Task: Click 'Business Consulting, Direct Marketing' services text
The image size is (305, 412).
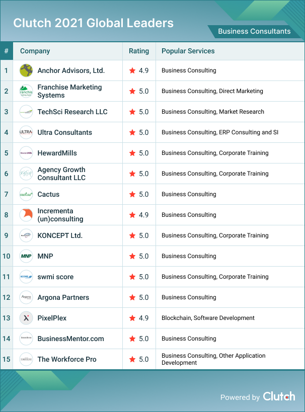Action: (212, 91)
